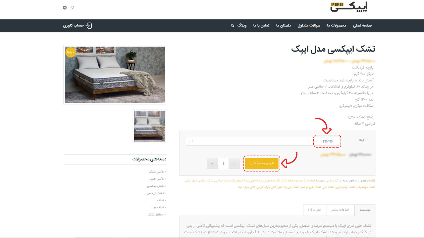Click the حراج sale badge on image

coord(71,52)
